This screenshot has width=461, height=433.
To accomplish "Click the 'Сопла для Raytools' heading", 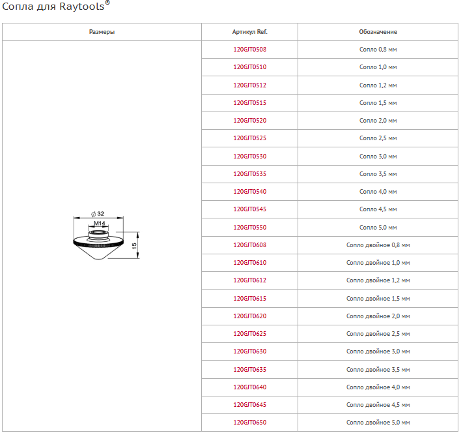I will [x=56, y=6].
